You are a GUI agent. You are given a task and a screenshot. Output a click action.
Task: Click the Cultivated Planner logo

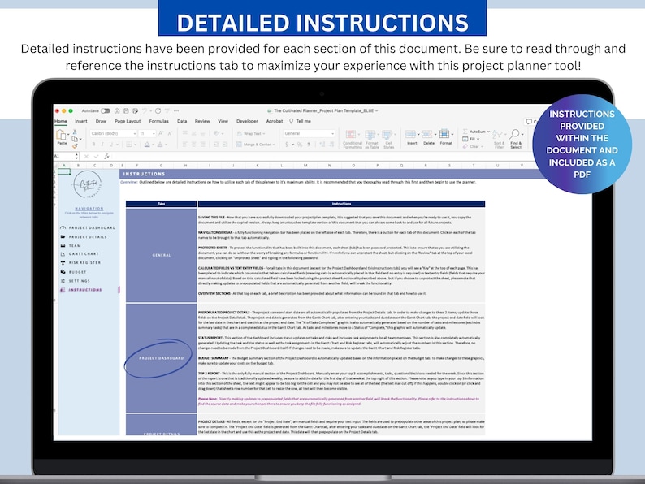[x=87, y=185]
